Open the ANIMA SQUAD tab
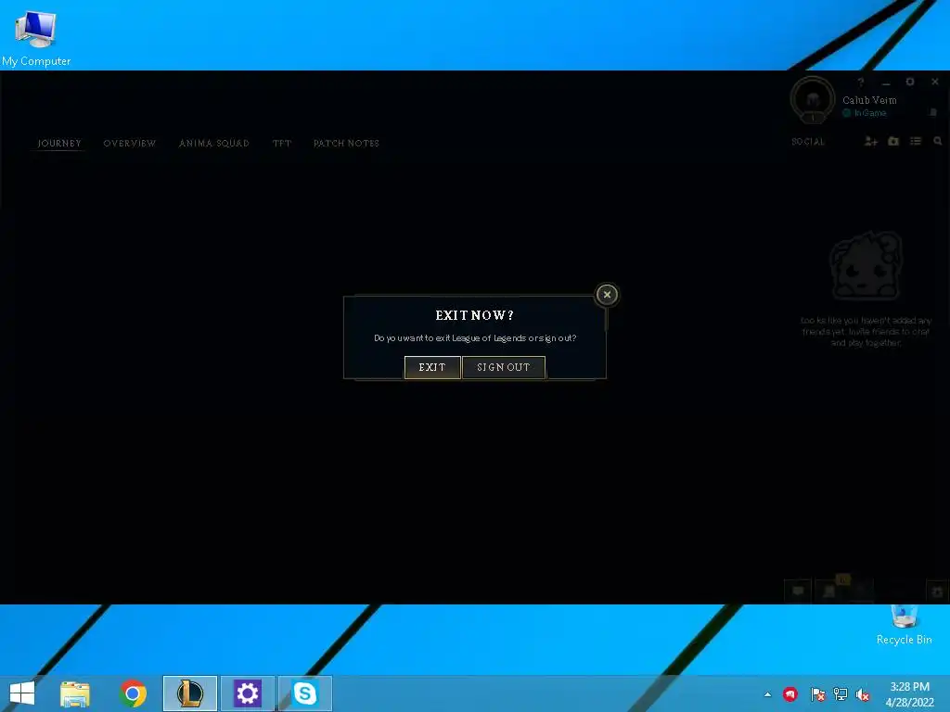Screen dimensions: 950x712 click(x=214, y=143)
